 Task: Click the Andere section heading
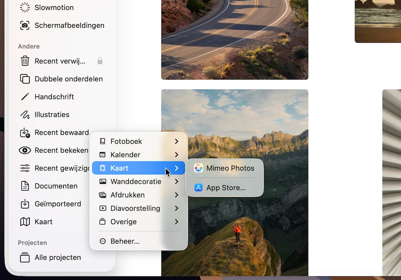(29, 46)
